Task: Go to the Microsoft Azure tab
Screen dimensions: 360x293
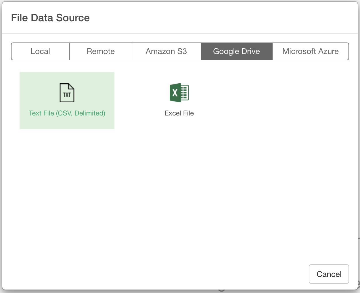Action: tap(310, 51)
